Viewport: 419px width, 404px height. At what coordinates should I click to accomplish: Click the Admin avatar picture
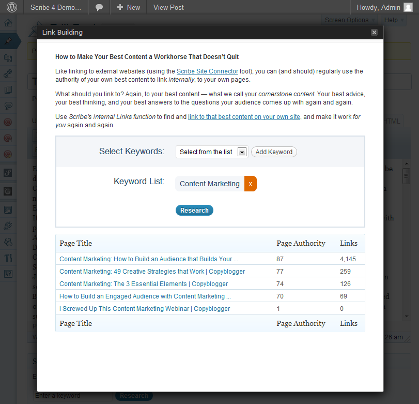tap(408, 7)
